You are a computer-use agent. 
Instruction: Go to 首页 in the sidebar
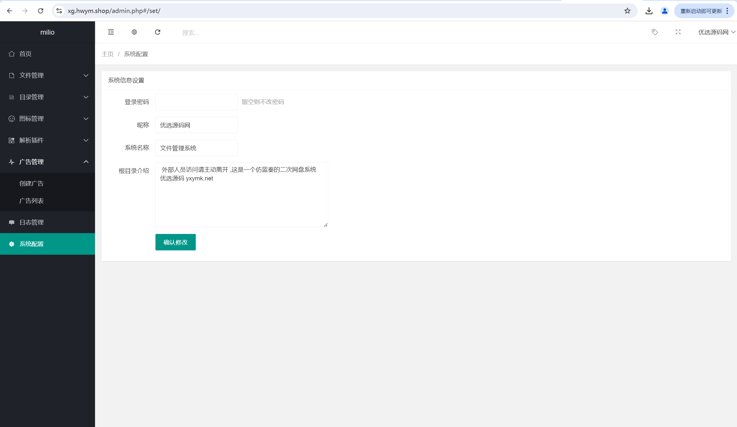[x=48, y=54]
